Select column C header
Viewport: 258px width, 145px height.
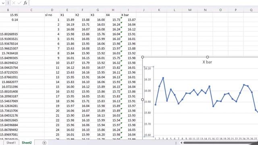coord(31,10)
